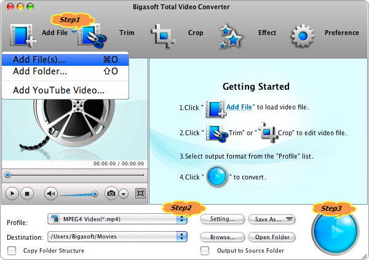This screenshot has width=369, height=260.
Task: Click the Profile: label
Action: (17, 223)
